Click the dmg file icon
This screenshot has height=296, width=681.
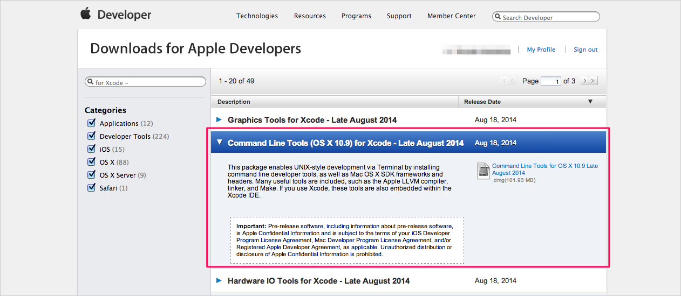pos(483,170)
